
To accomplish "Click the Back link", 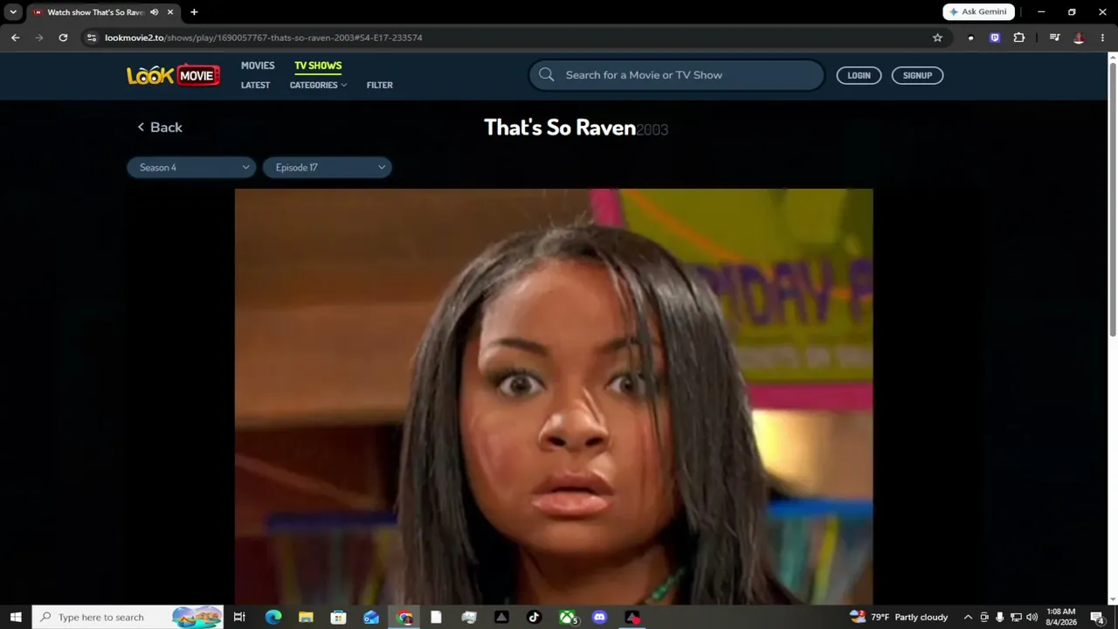I will tap(160, 128).
